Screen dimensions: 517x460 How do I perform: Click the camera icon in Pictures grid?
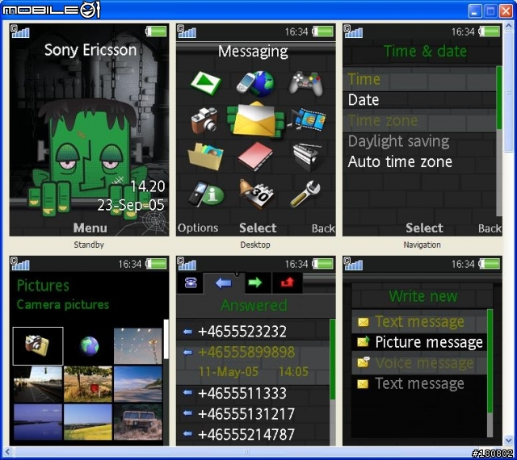click(x=38, y=345)
